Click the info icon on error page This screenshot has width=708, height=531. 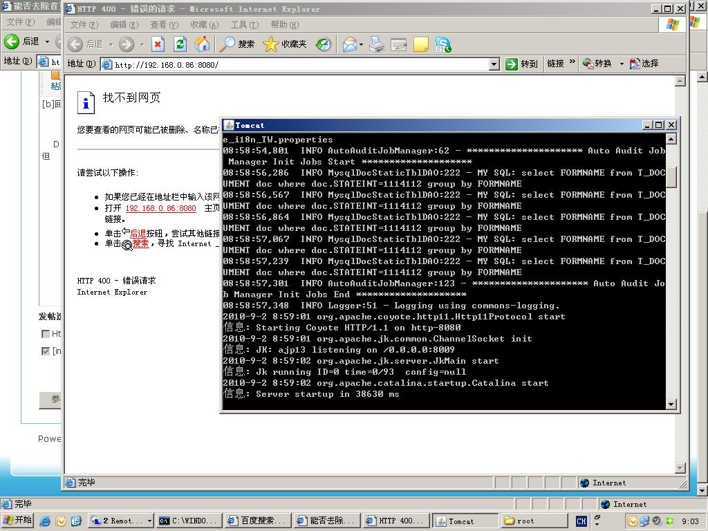(86, 102)
